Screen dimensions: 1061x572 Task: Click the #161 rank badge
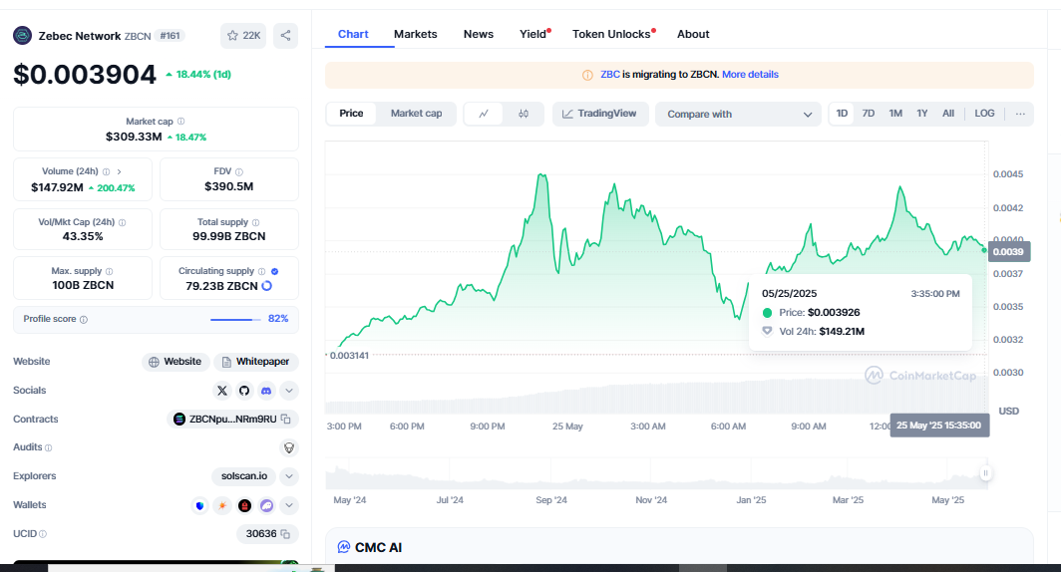[x=170, y=36]
